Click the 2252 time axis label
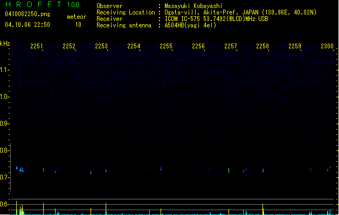 (x=69, y=46)
